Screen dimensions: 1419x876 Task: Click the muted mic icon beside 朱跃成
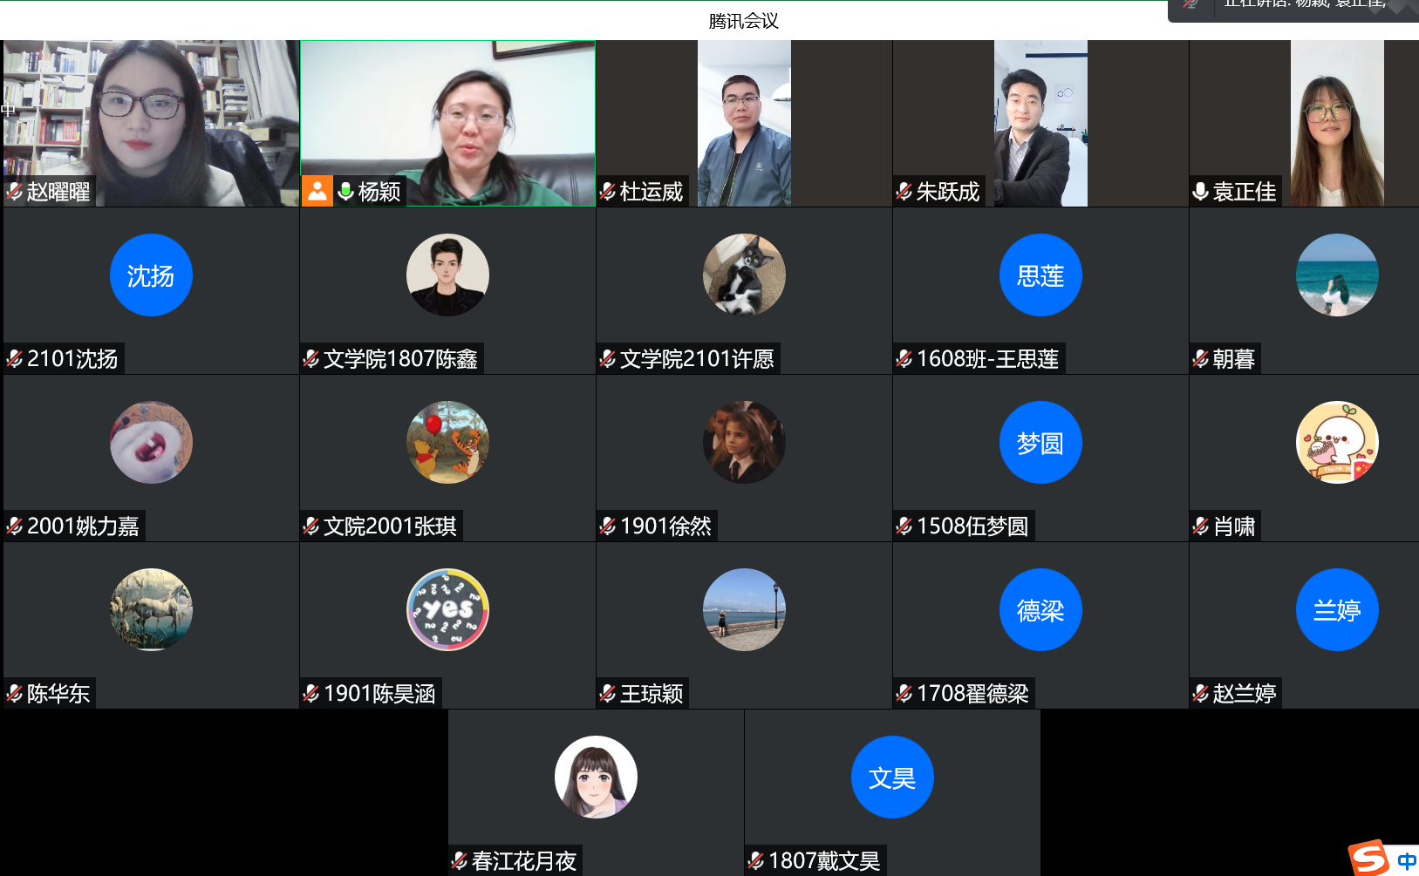pos(904,192)
